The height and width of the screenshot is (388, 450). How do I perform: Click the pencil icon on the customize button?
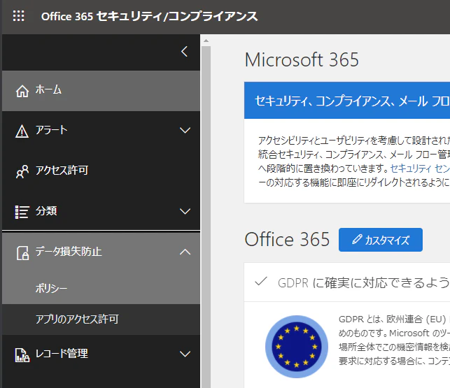[357, 239]
